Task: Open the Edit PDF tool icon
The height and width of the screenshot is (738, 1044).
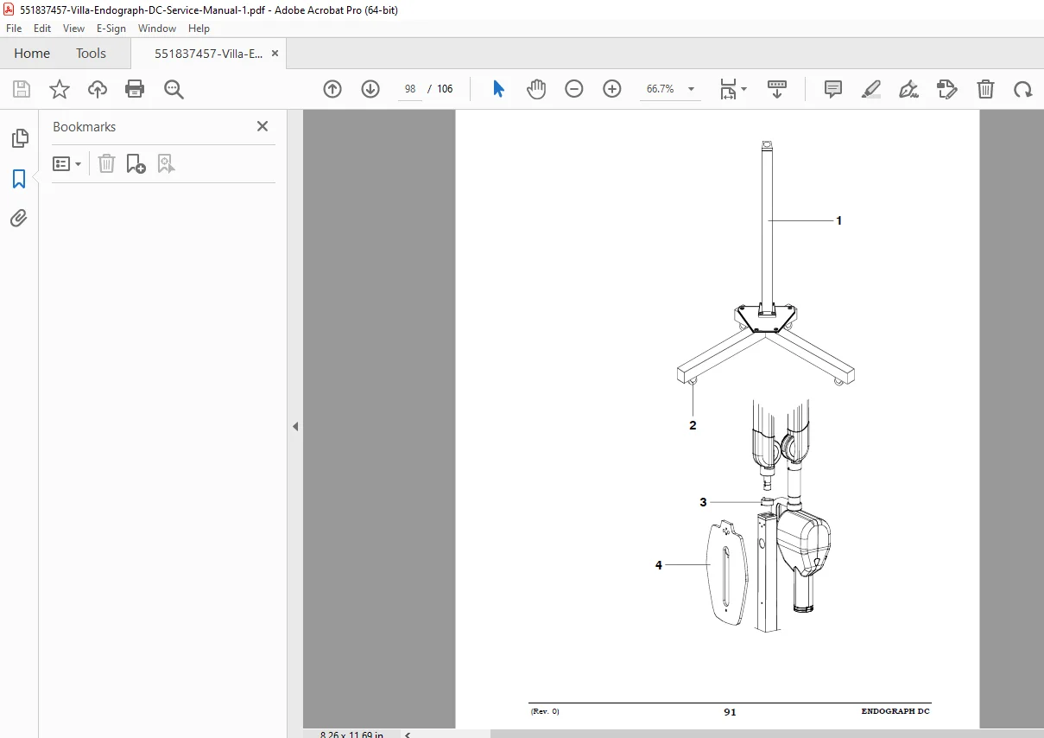Action: (947, 89)
